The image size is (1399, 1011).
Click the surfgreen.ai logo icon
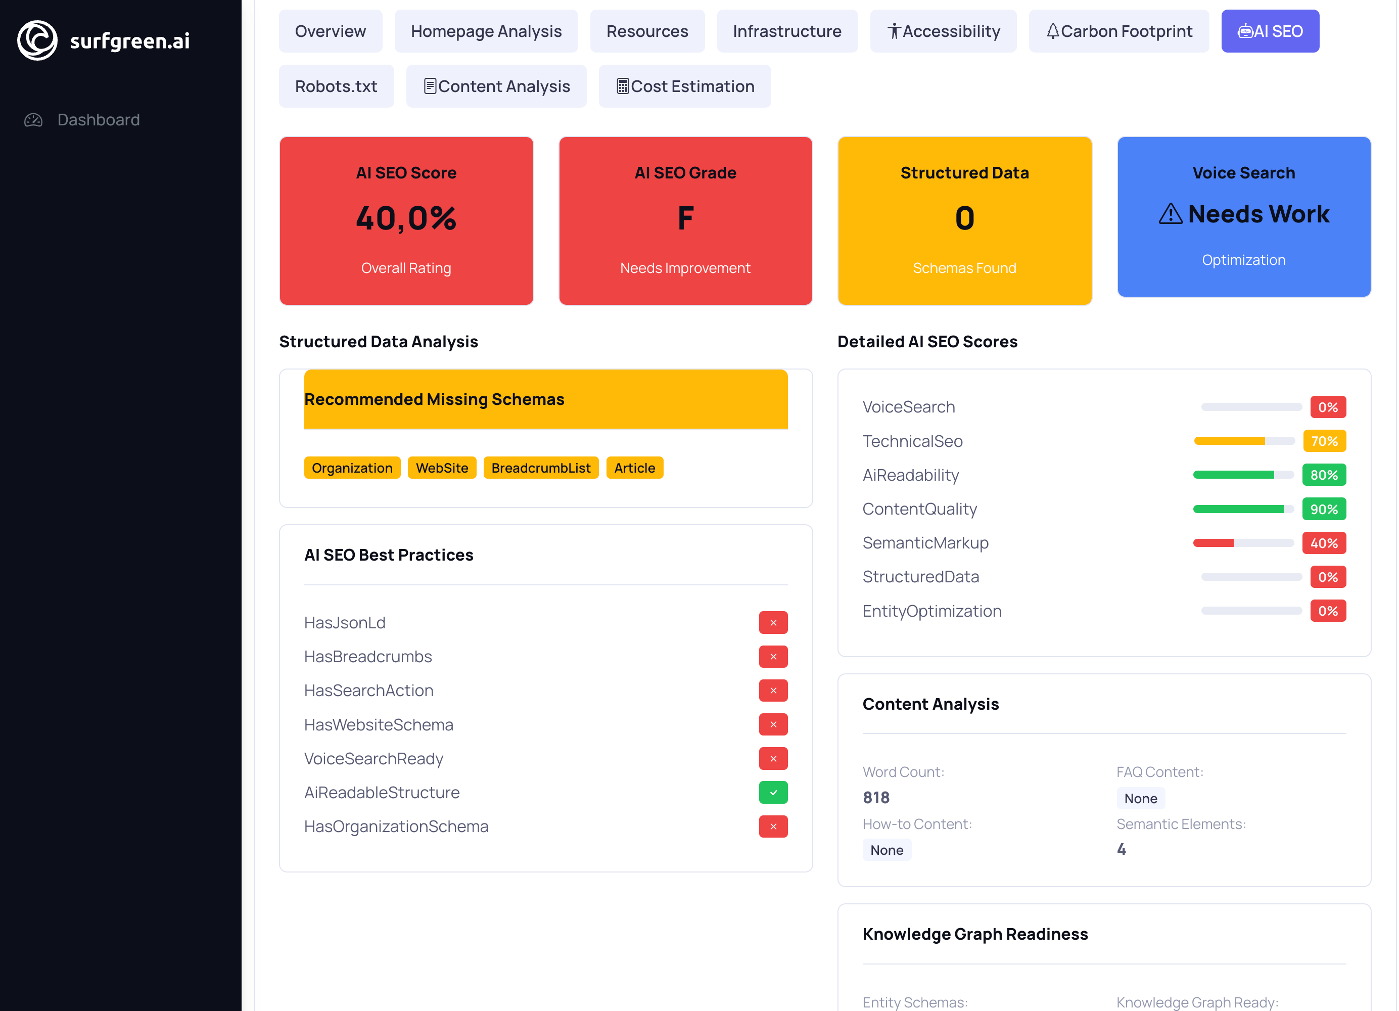click(37, 41)
